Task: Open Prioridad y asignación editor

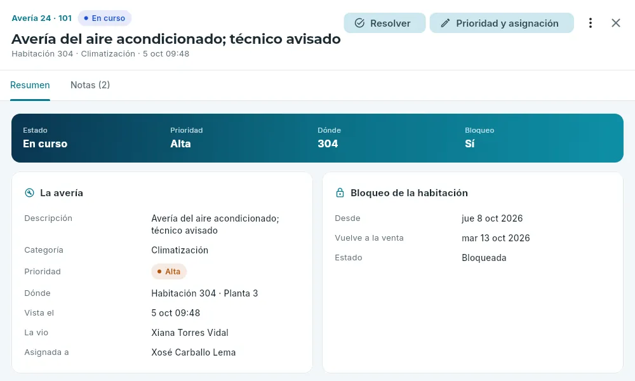Action: click(x=502, y=23)
